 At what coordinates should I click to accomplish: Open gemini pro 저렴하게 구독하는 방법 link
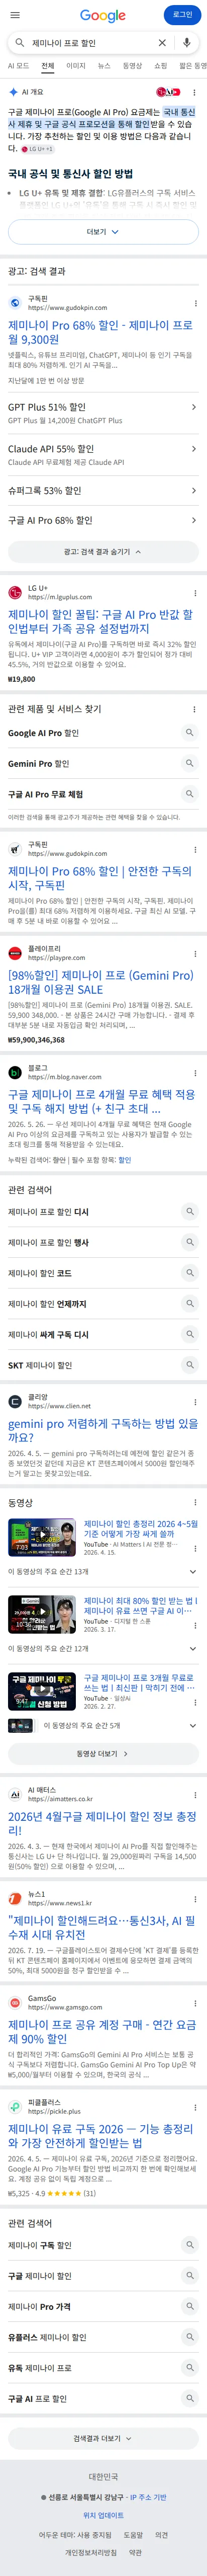[103, 1430]
